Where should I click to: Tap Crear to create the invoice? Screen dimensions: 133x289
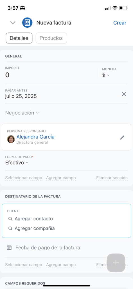tap(120, 23)
